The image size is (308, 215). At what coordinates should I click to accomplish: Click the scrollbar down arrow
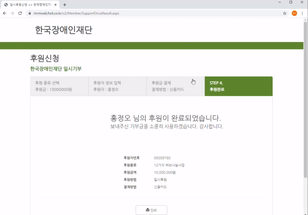305,213
